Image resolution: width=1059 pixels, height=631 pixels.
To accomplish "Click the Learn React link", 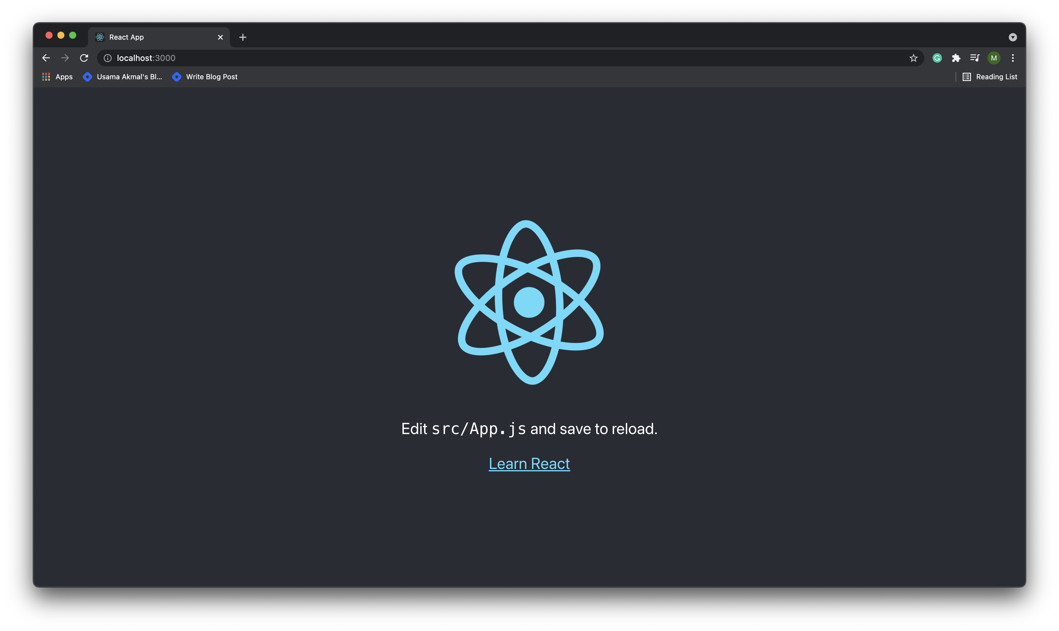I will [529, 463].
